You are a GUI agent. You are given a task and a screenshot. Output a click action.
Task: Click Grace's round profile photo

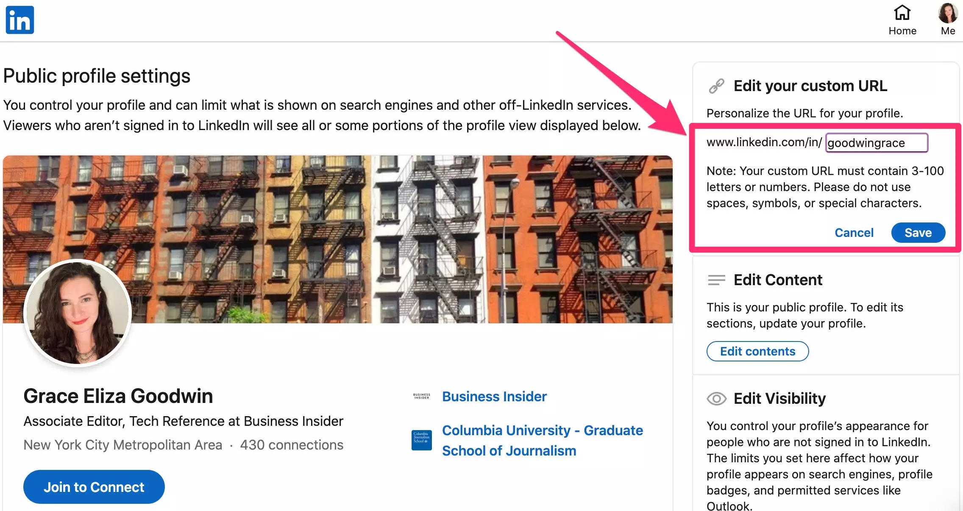click(78, 313)
